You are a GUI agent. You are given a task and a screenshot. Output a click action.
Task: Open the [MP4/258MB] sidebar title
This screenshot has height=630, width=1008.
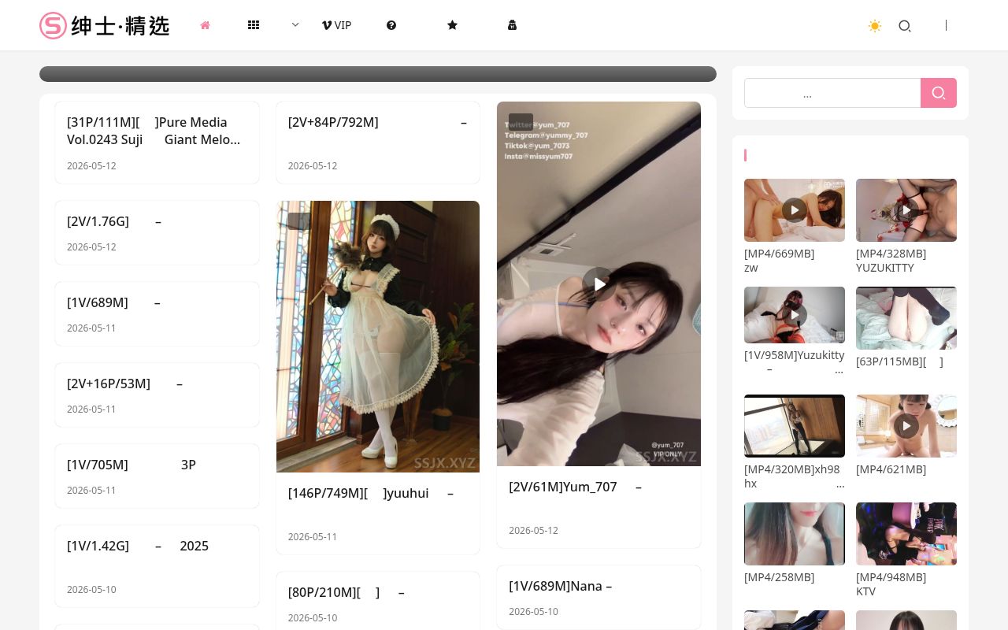pyautogui.click(x=780, y=577)
